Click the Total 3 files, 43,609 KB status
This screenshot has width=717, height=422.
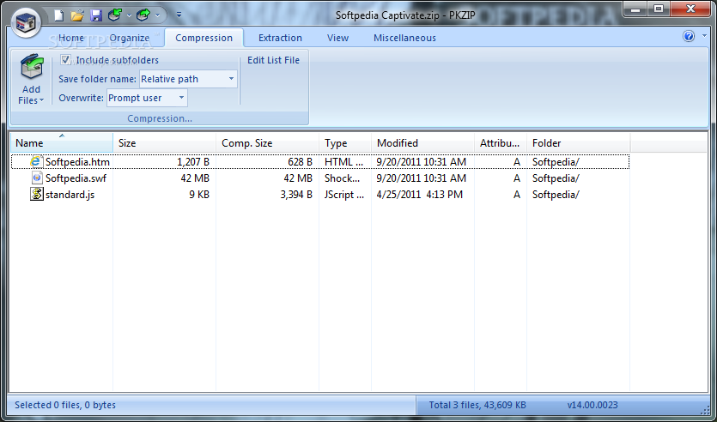pos(477,405)
